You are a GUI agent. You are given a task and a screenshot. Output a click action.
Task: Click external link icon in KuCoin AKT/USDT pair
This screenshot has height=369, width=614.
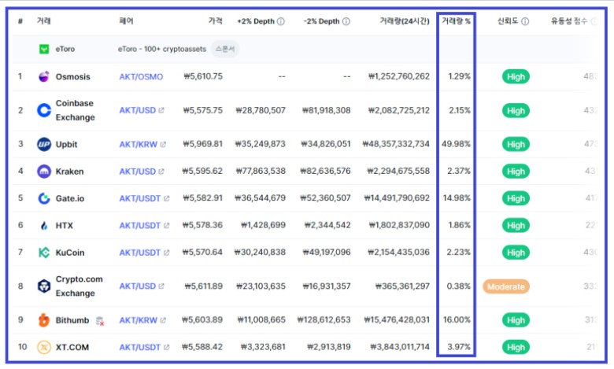[166, 253]
